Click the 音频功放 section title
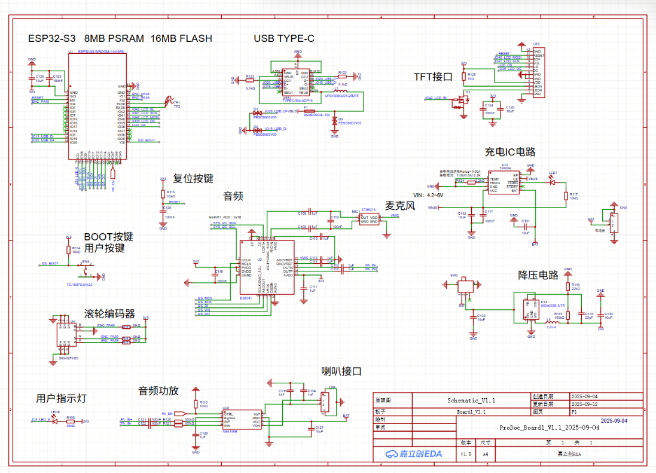The height and width of the screenshot is (473, 656). [x=158, y=391]
